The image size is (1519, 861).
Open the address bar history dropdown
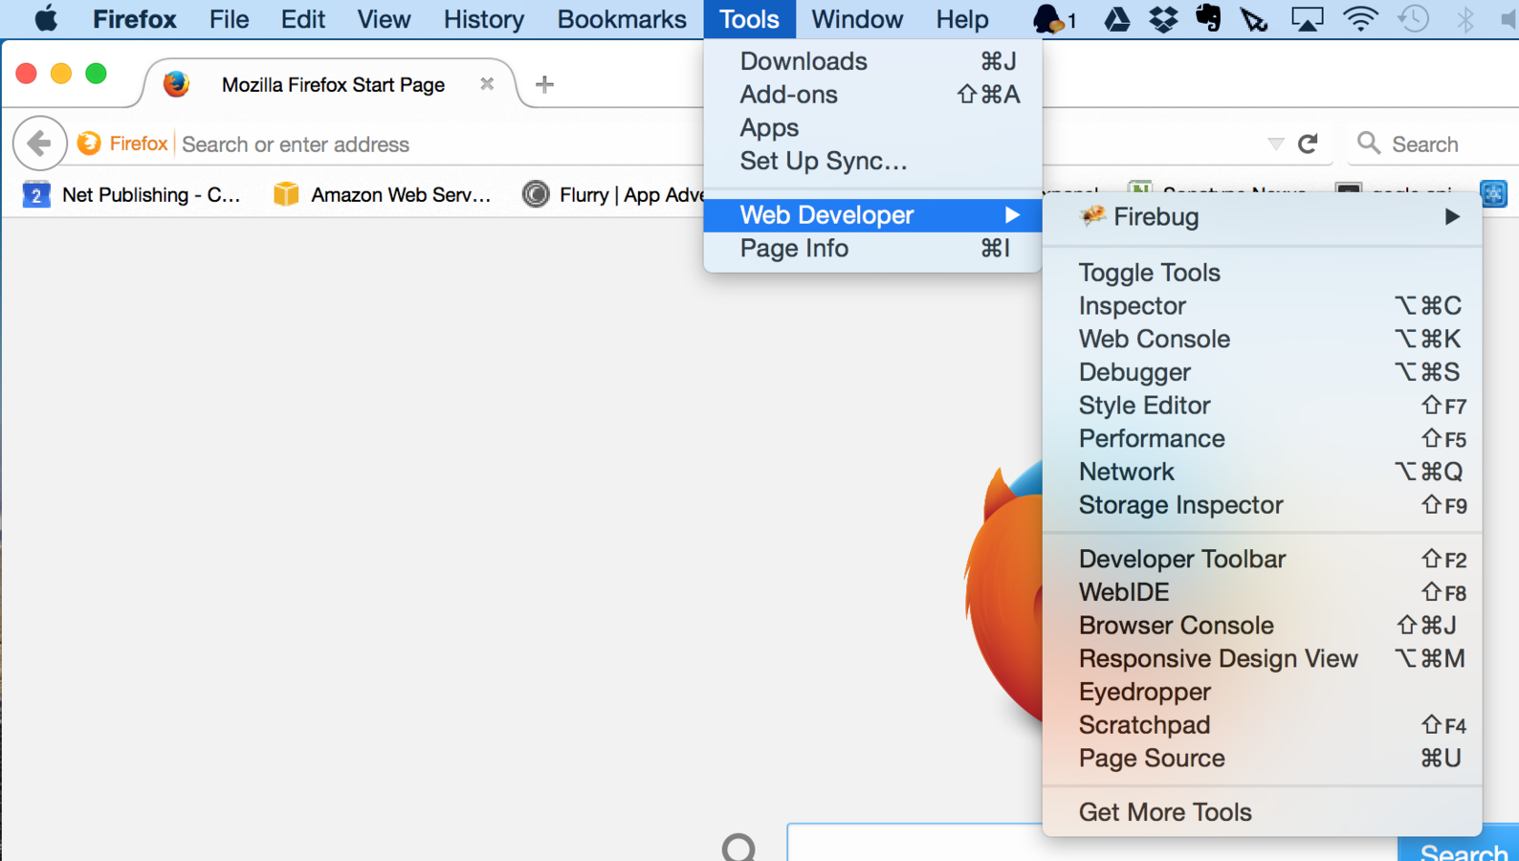(x=1275, y=143)
